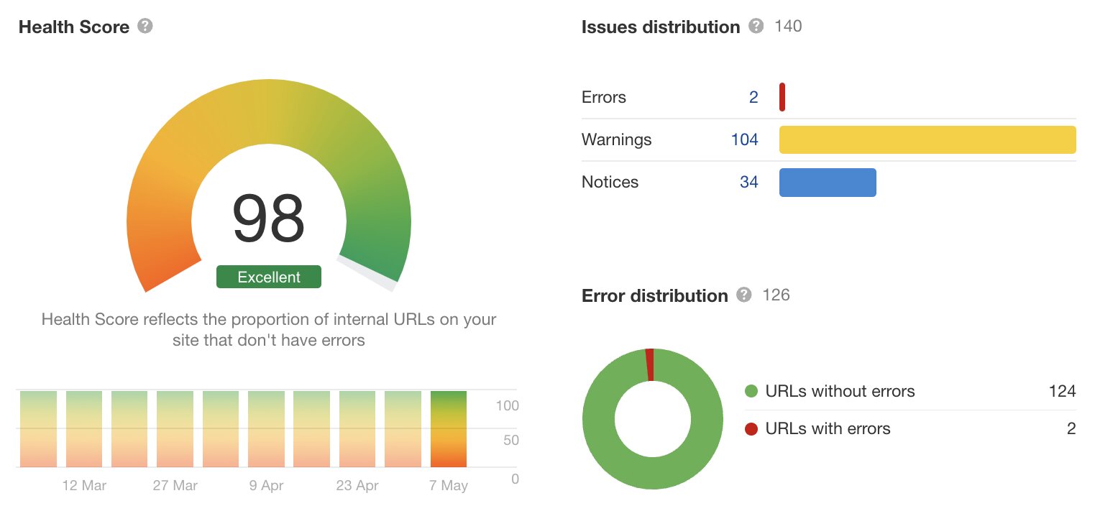
Task: Open the Errors count of 2
Action: tap(753, 97)
